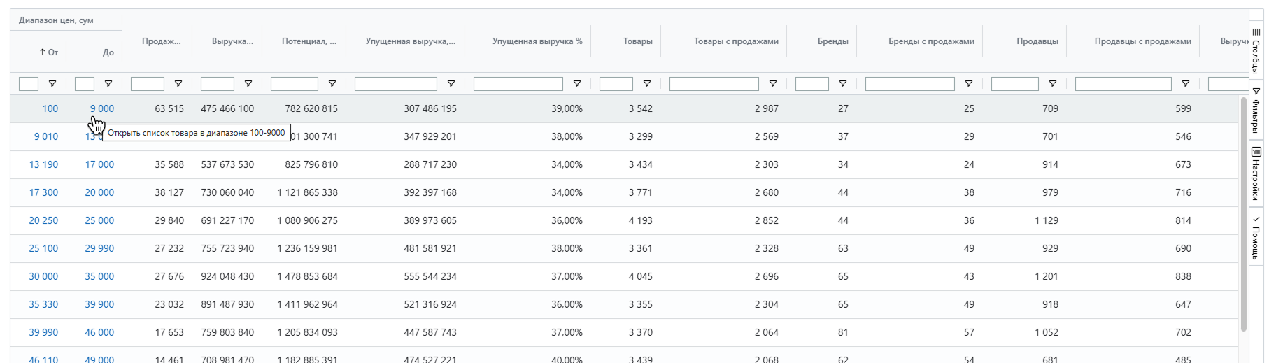Open product list via price link 100
The width and height of the screenshot is (1269, 363).
[50, 108]
